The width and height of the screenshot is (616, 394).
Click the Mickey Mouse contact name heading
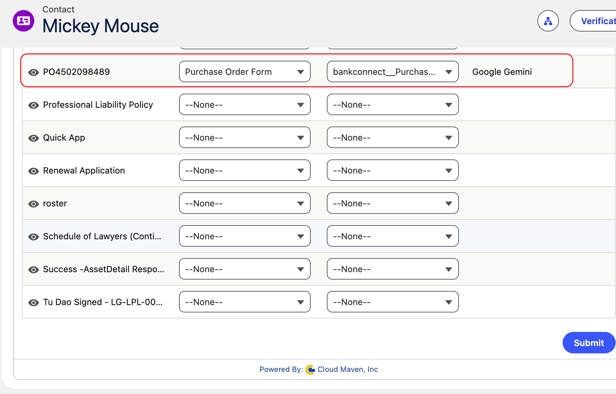101,26
